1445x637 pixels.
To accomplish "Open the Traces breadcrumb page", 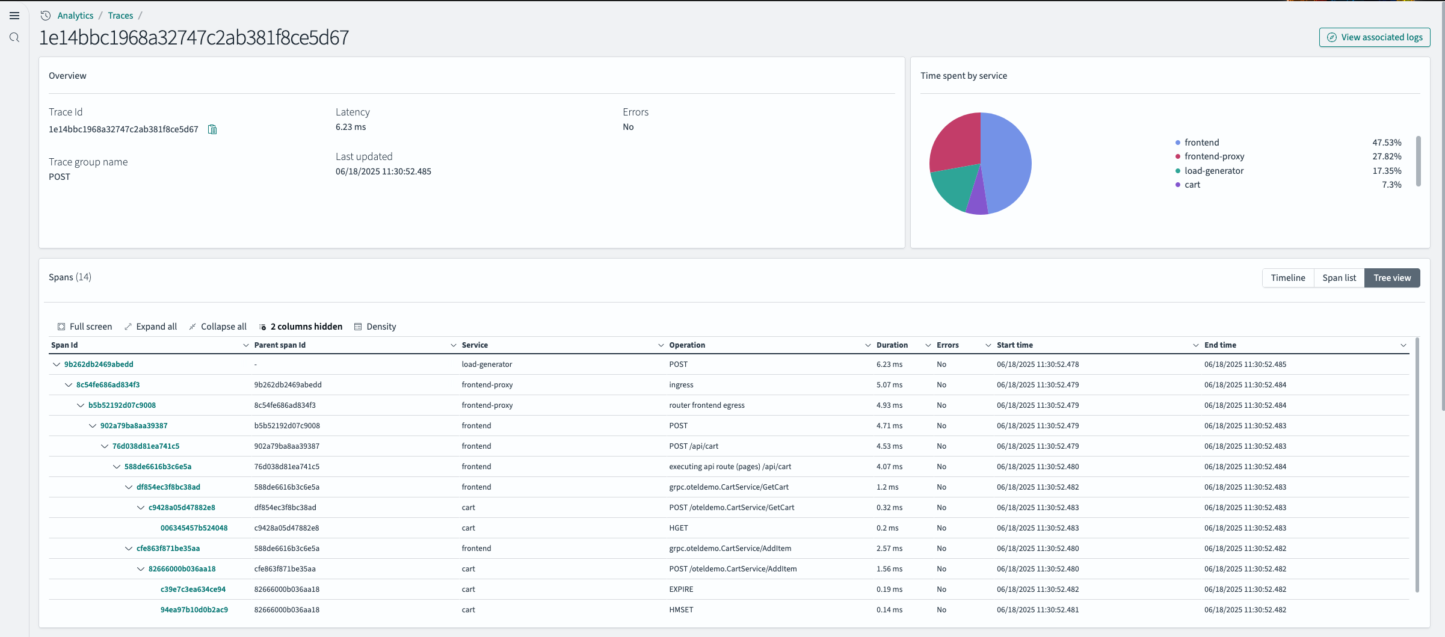I will click(120, 15).
